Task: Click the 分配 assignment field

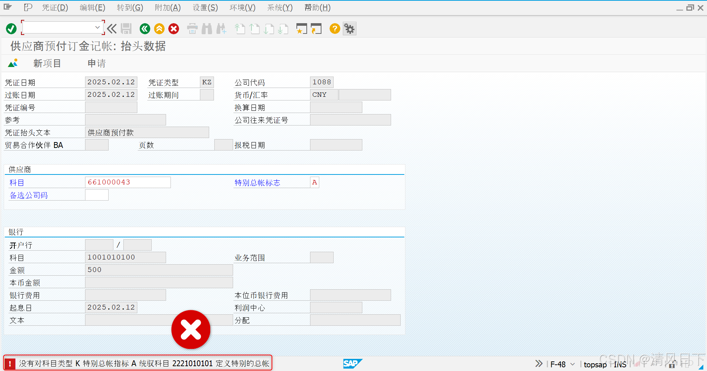Action: tap(355, 320)
